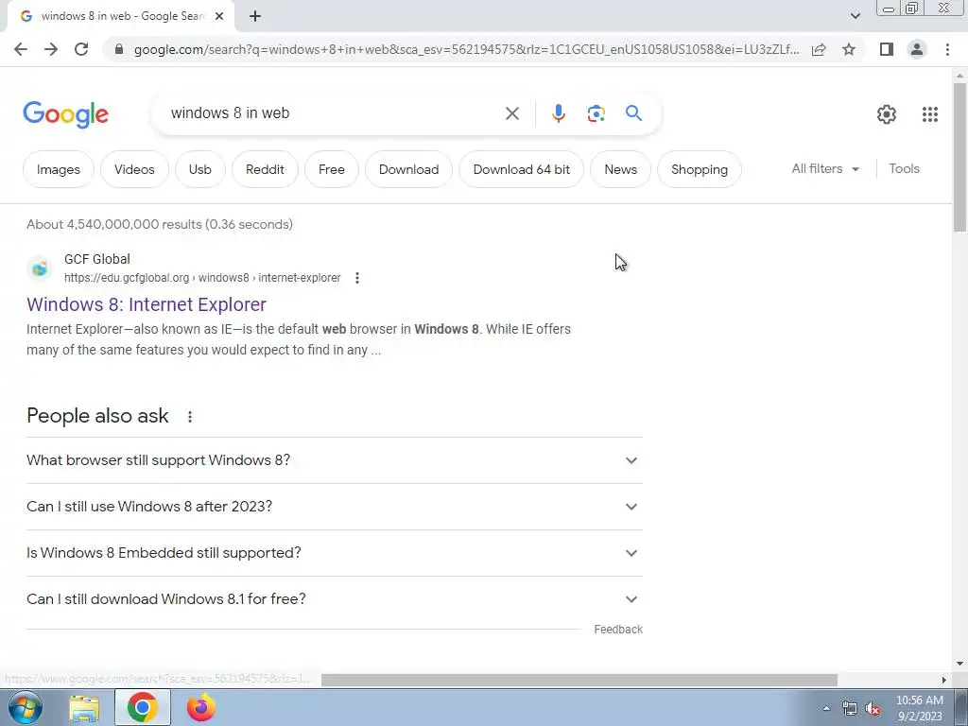
Task: Apply the Free search chip
Action: coord(332,169)
